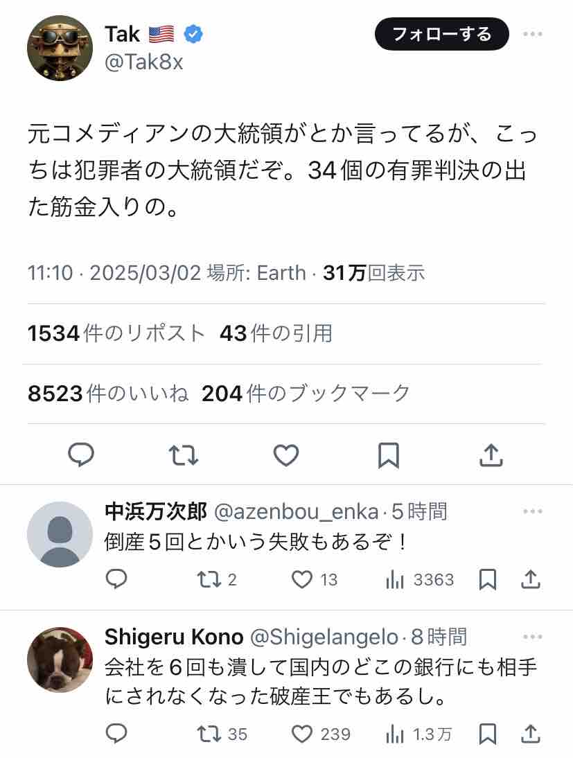Tap the reply icon under main tweet
Viewport: 573px width, 758px height.
(x=82, y=455)
